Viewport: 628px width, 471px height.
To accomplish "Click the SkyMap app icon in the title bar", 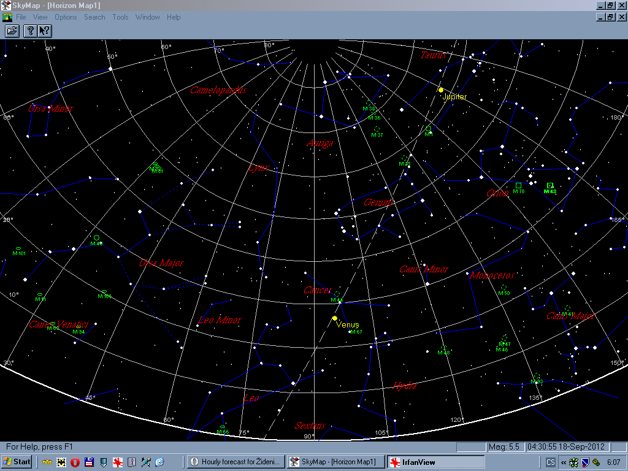I will (x=6, y=5).
